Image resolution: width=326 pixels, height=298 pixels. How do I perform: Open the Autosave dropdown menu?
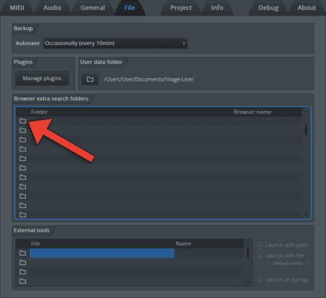(x=115, y=43)
